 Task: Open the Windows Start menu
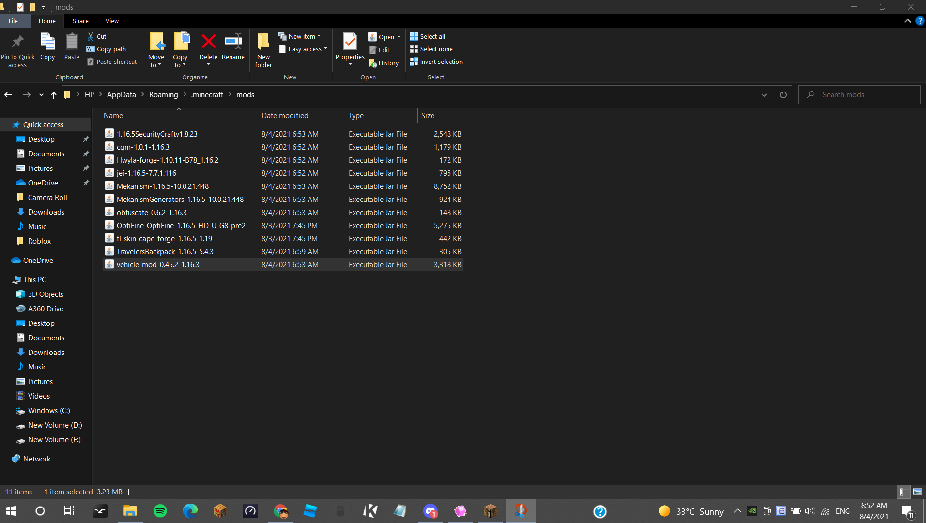[11, 511]
